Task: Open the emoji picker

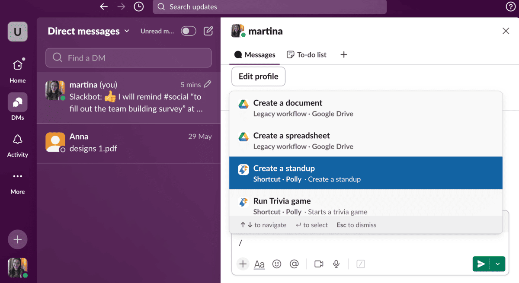Action: (x=277, y=264)
